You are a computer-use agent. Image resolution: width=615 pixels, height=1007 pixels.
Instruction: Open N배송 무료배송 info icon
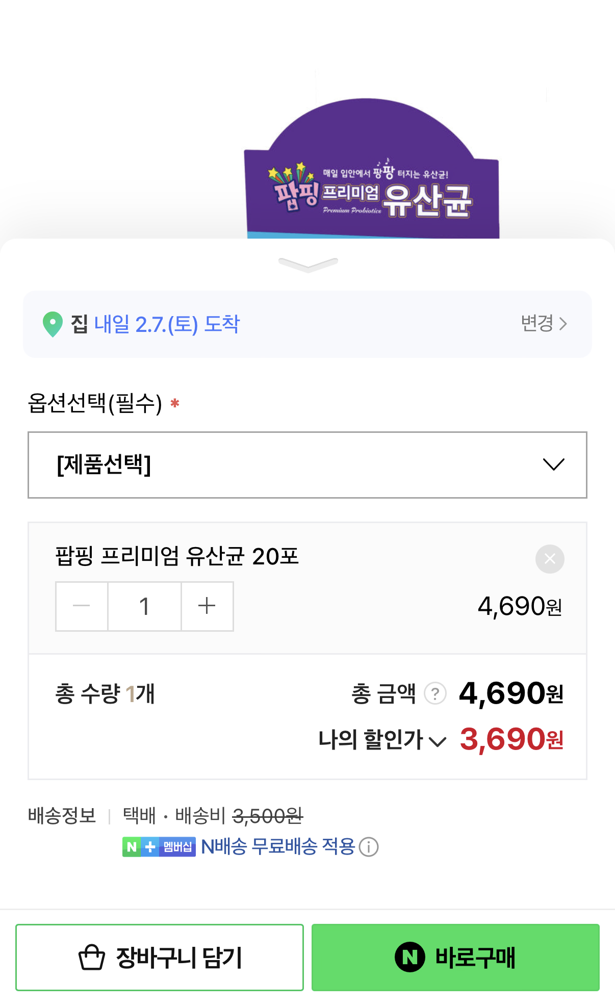click(369, 847)
